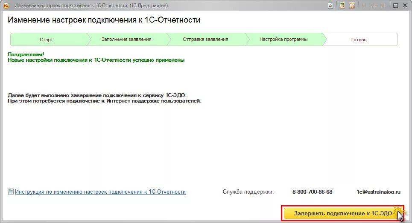
Task: Click the line Далее будет выполнено завершение подключения
Action: pyautogui.click(x=97, y=95)
